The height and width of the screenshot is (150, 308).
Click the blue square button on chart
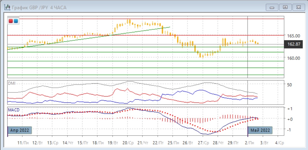tap(16, 21)
